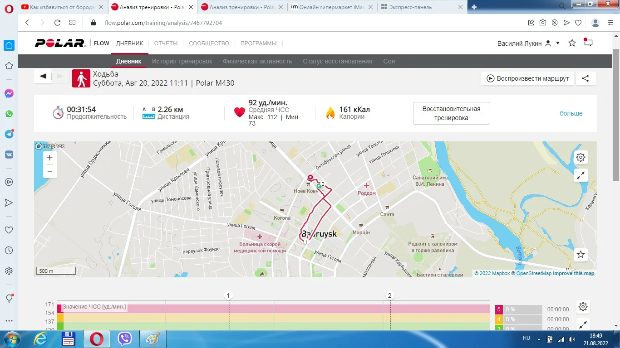Open Paint from the taskbar
This screenshot has width=620, height=348.
(153, 338)
